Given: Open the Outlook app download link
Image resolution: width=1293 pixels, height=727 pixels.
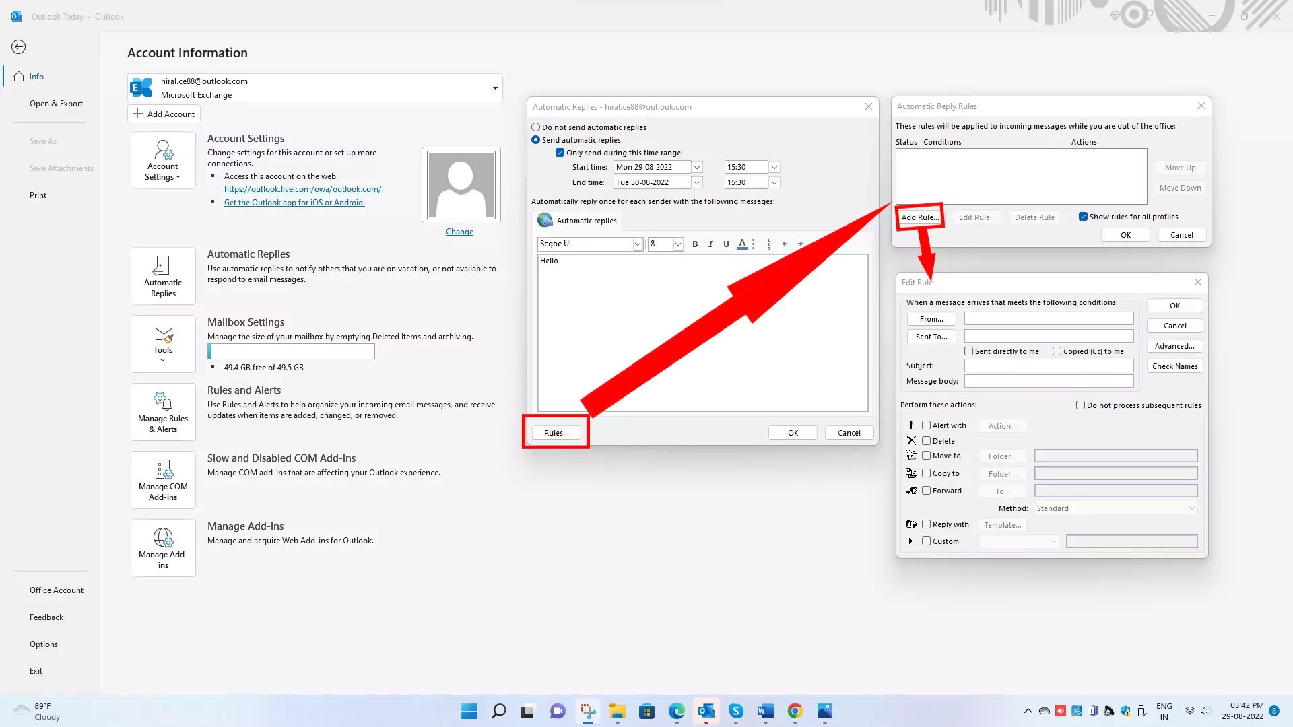Looking at the screenshot, I should point(294,202).
